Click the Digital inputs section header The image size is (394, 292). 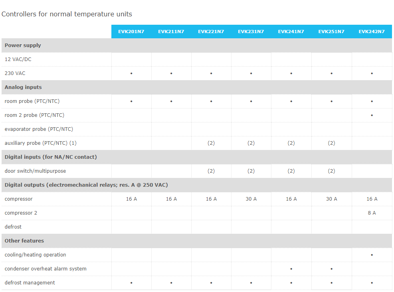[x=197, y=157]
